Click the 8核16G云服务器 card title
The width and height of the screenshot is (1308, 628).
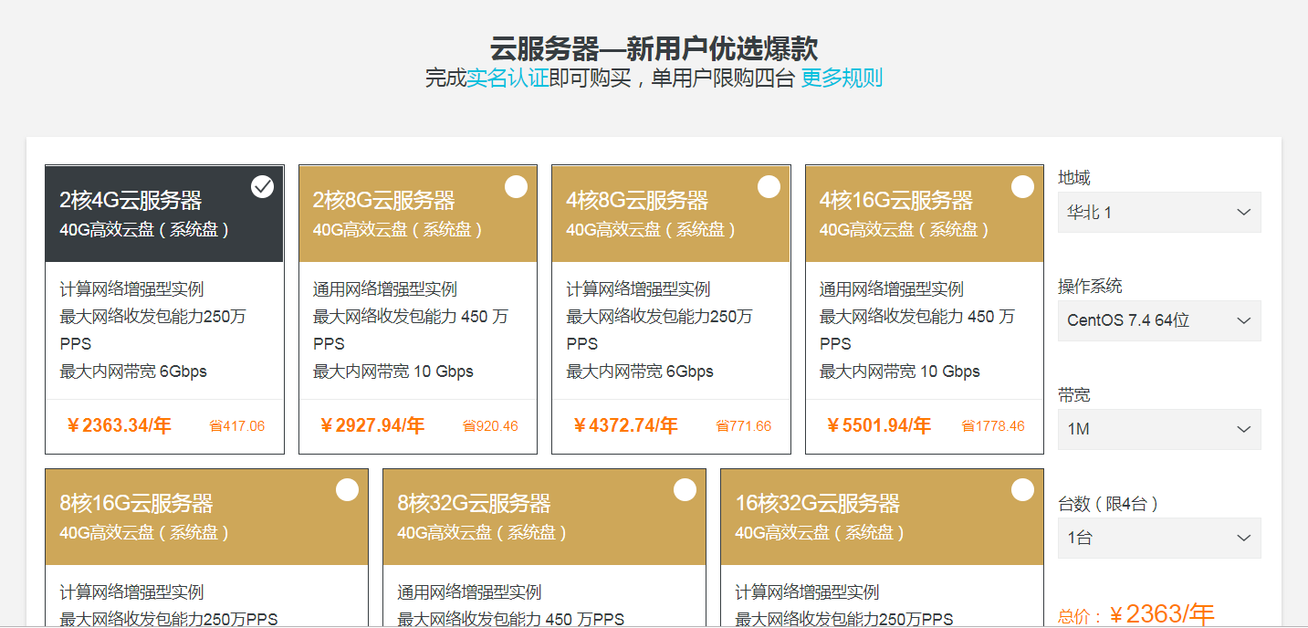click(136, 504)
